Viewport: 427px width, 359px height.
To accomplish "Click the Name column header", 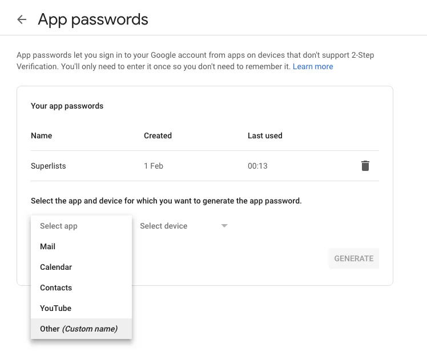I will point(42,135).
